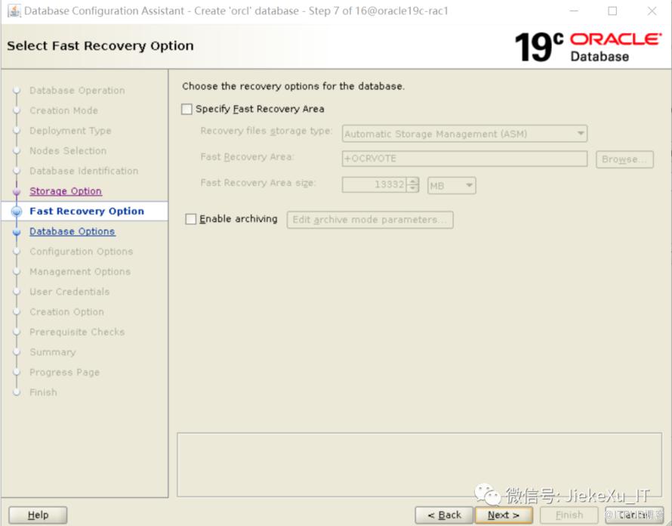
Task: Click the Fast Recovery Area size field
Action: click(375, 185)
